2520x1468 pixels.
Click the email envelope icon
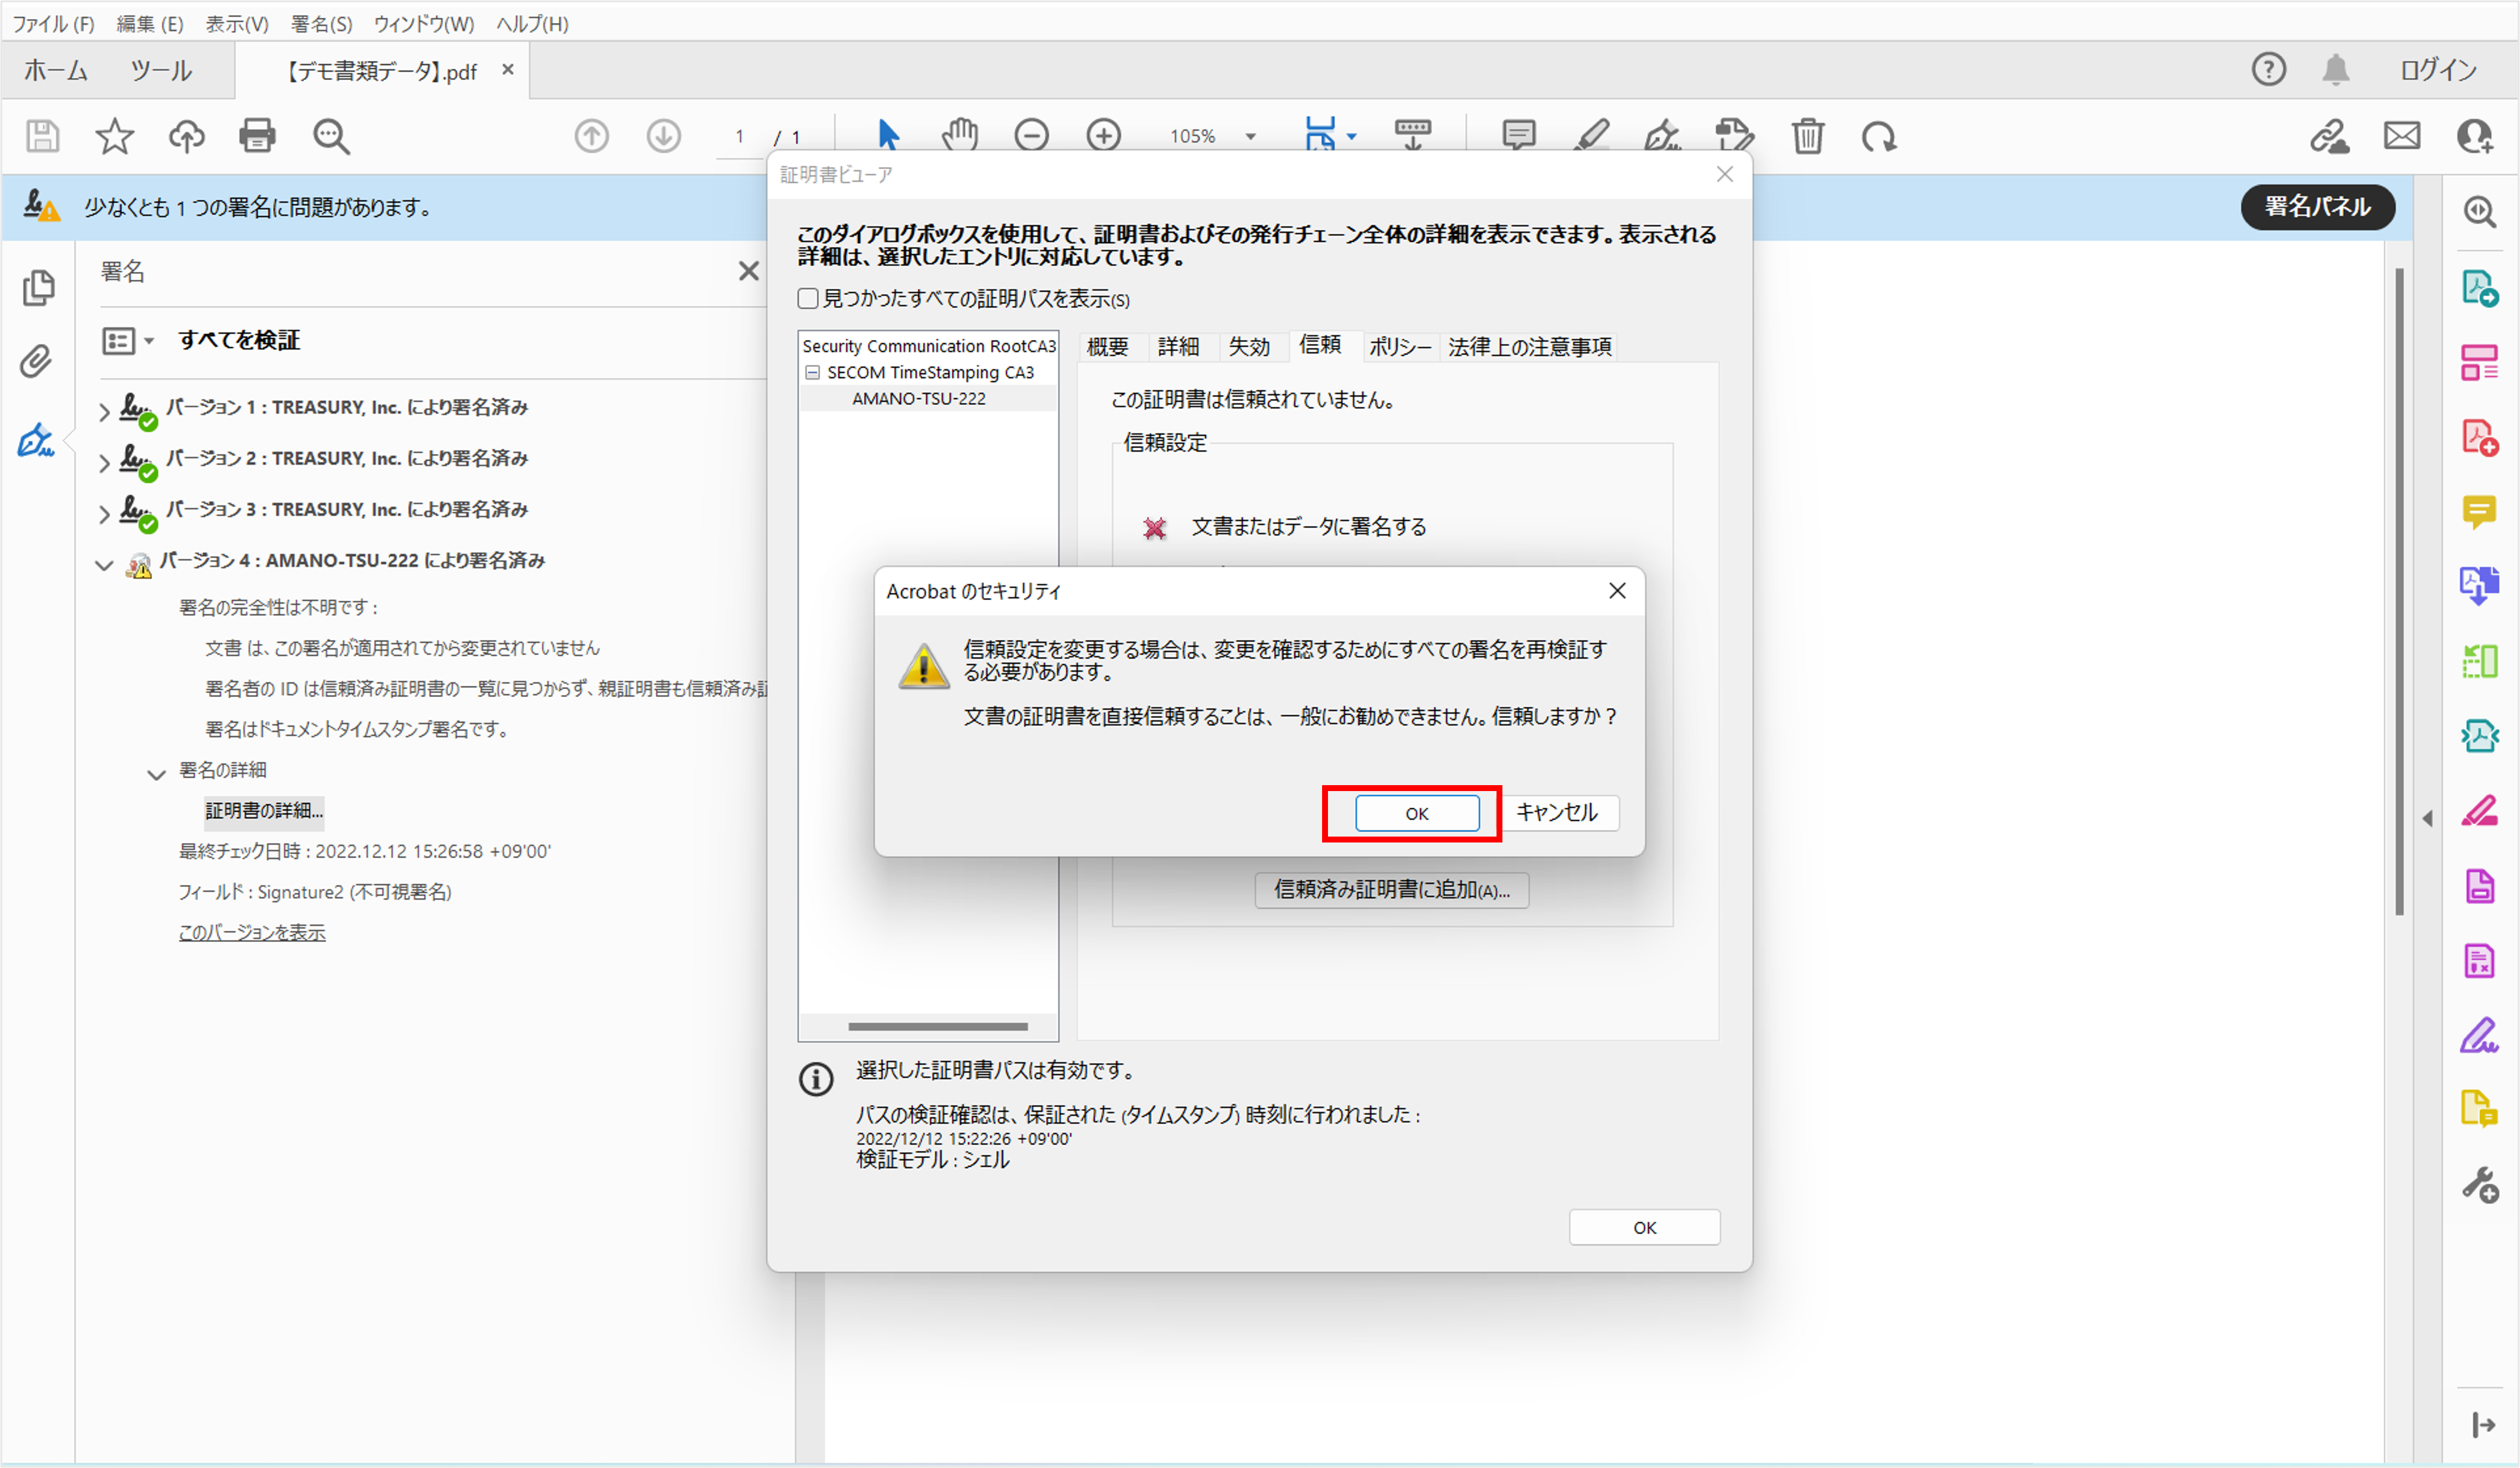2402,136
